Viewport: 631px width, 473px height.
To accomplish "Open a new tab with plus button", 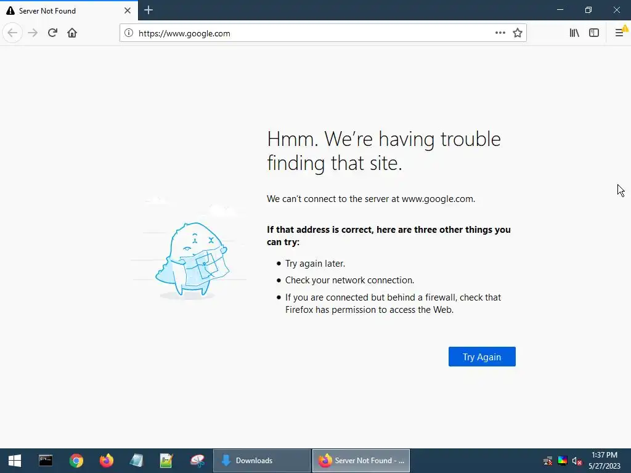I will 149,10.
